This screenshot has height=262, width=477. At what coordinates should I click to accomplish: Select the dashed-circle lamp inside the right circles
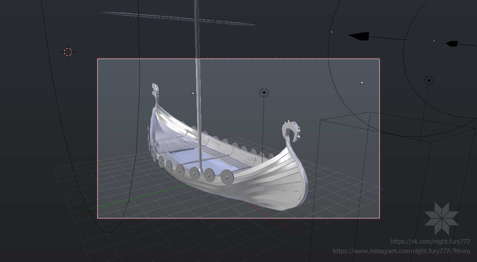point(429,80)
